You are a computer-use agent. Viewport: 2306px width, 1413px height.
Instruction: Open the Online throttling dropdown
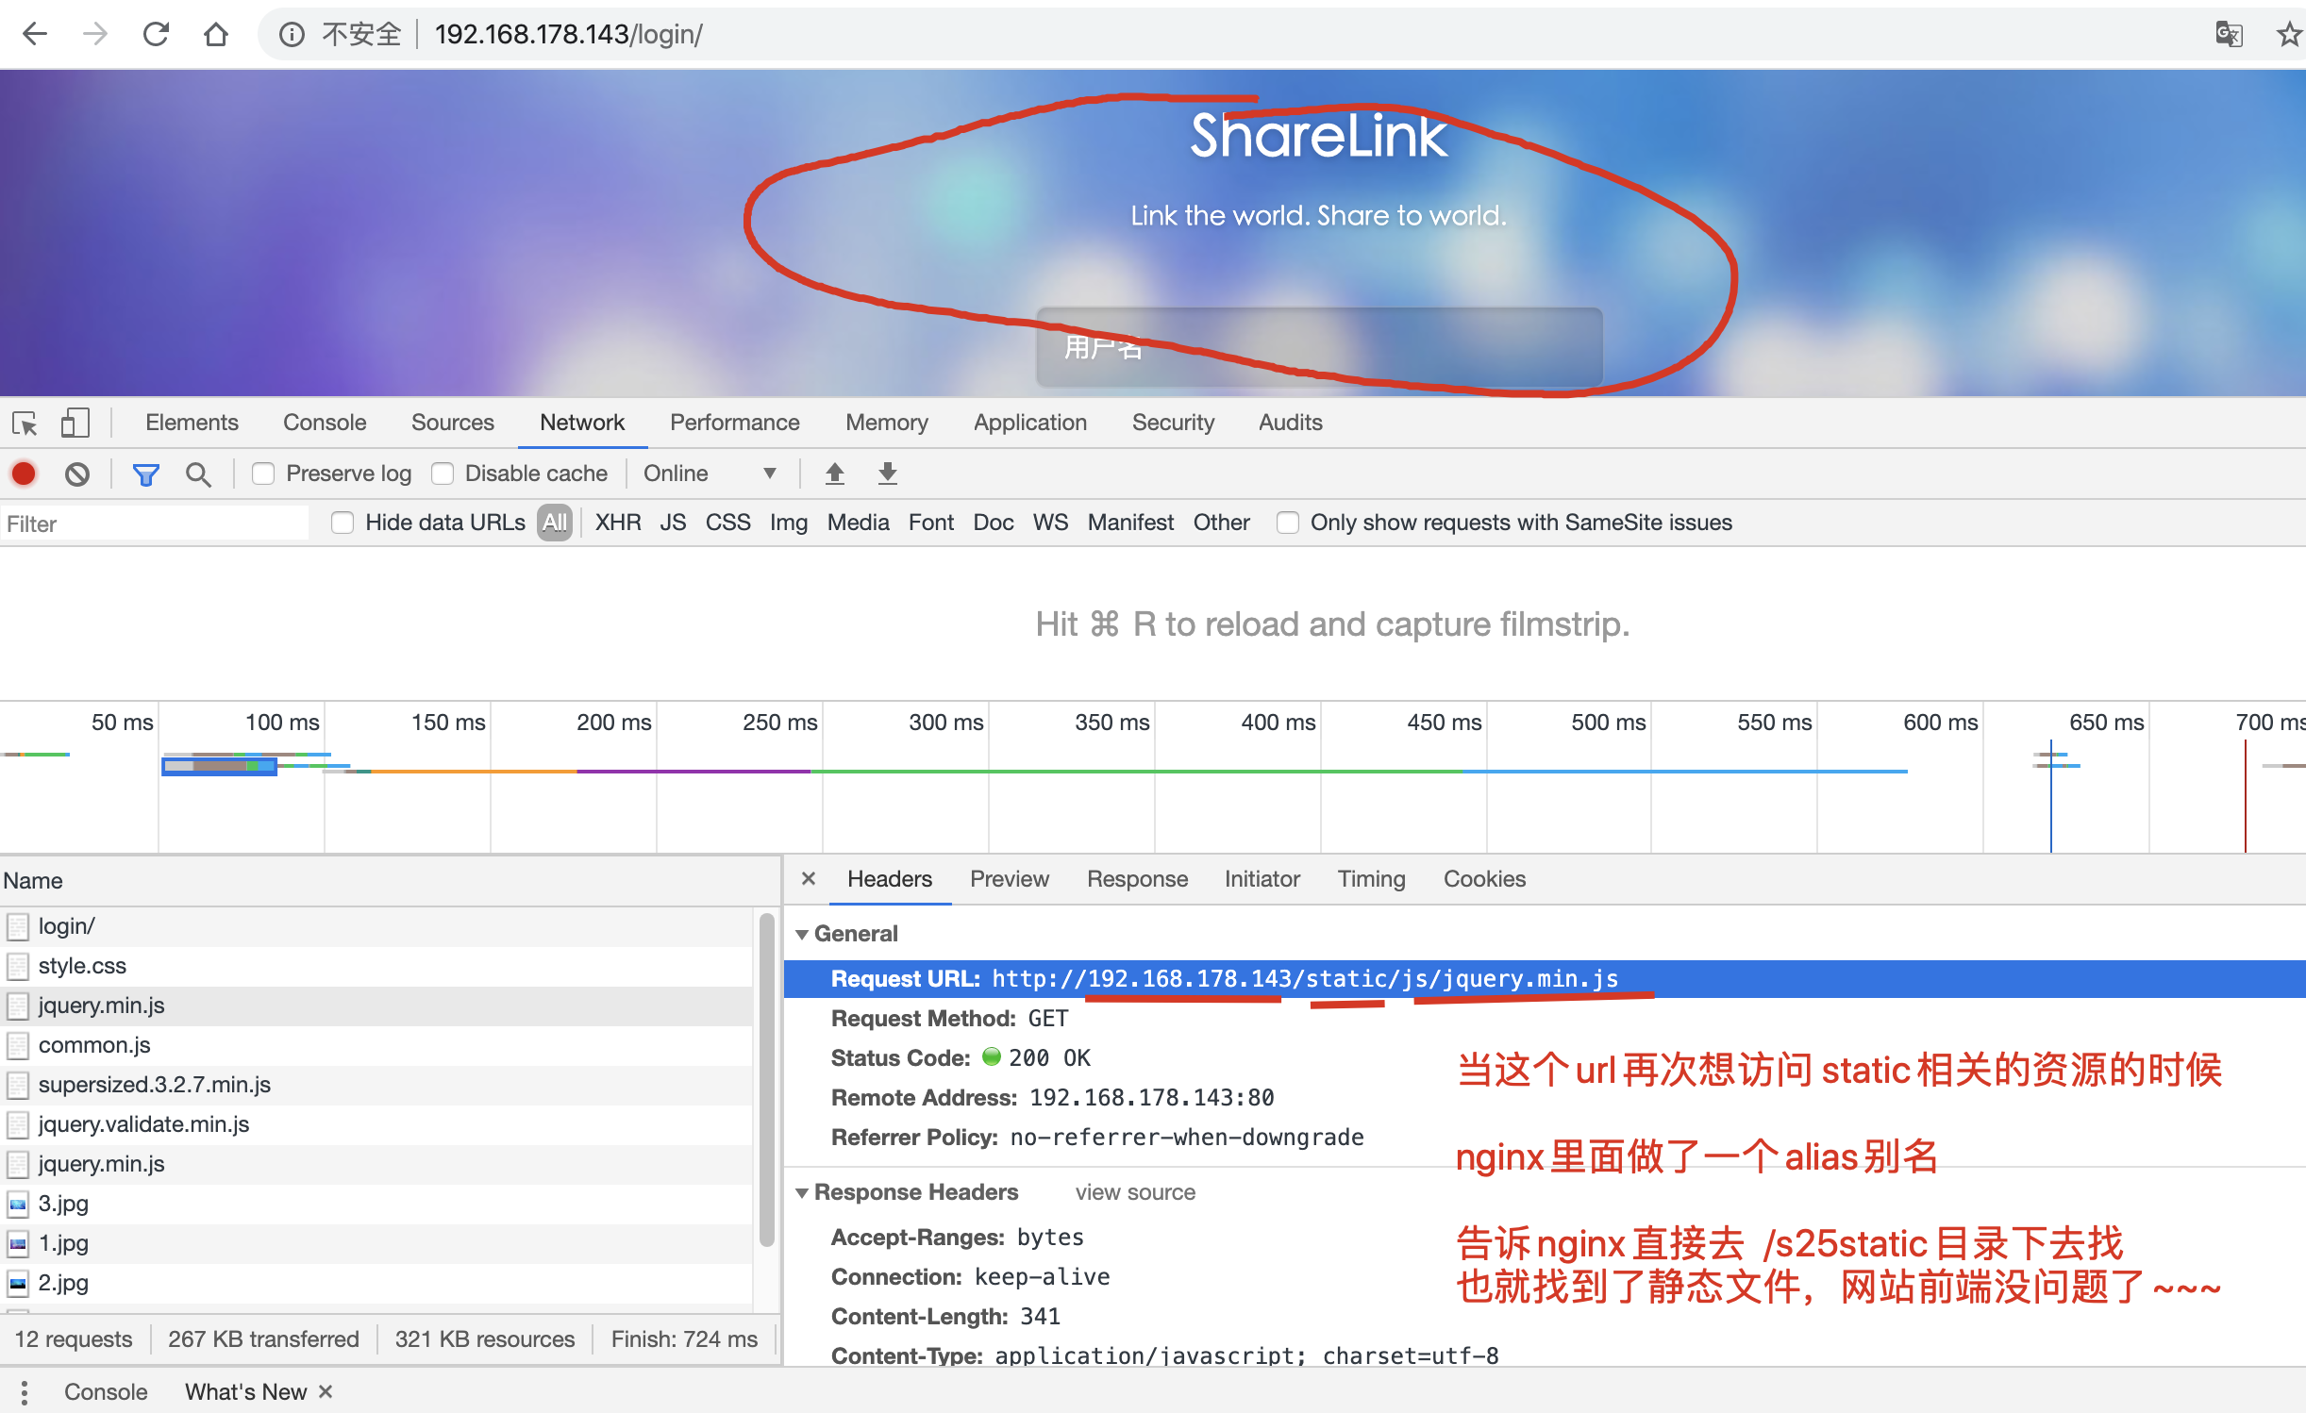(710, 474)
